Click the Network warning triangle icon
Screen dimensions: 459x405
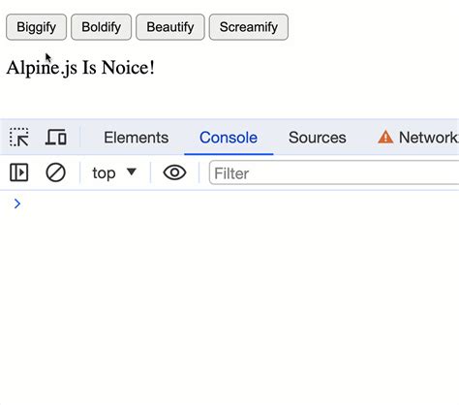pyautogui.click(x=385, y=137)
